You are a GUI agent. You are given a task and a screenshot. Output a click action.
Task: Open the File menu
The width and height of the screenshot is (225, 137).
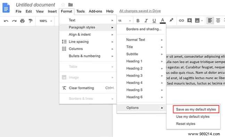coord(18,11)
